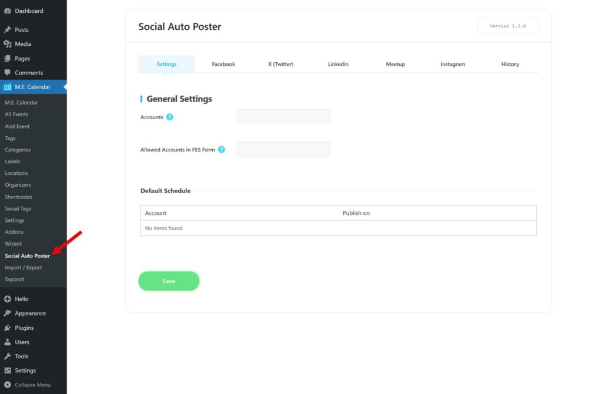Switch to the Facebook tab
Screen dimensions: 602x394
[x=223, y=64]
